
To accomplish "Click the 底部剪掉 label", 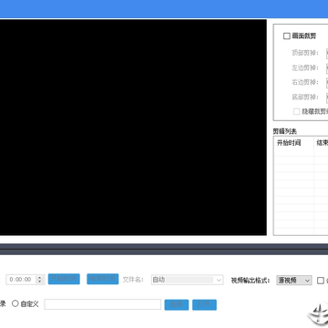I will (305, 97).
